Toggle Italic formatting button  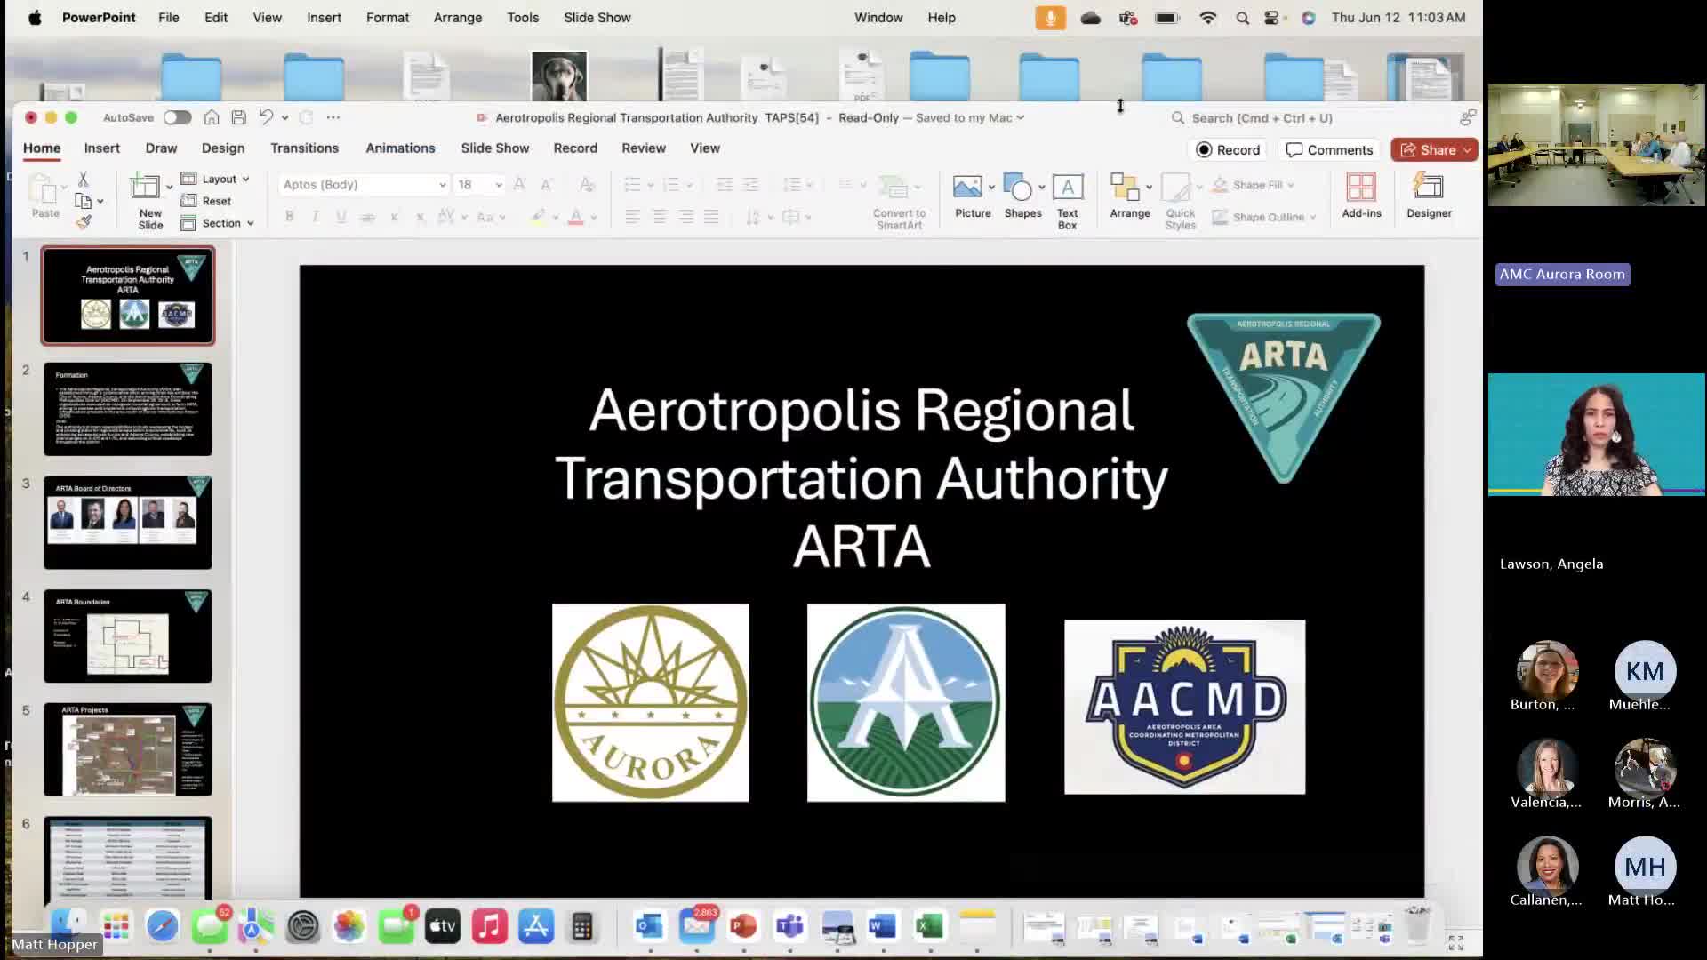[x=315, y=216]
